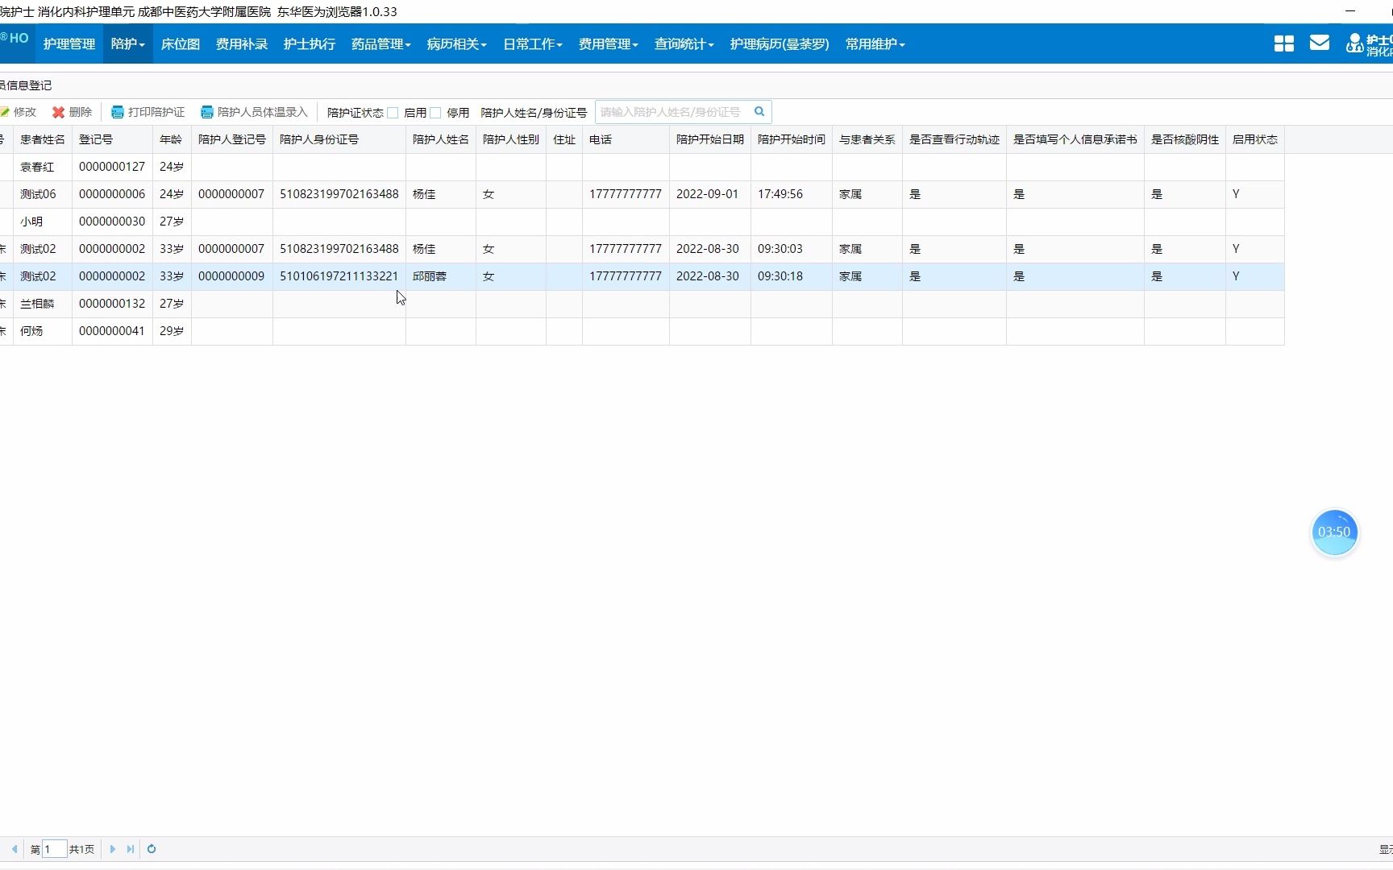Select patient row 测试06
The image size is (1393, 870).
642,194
